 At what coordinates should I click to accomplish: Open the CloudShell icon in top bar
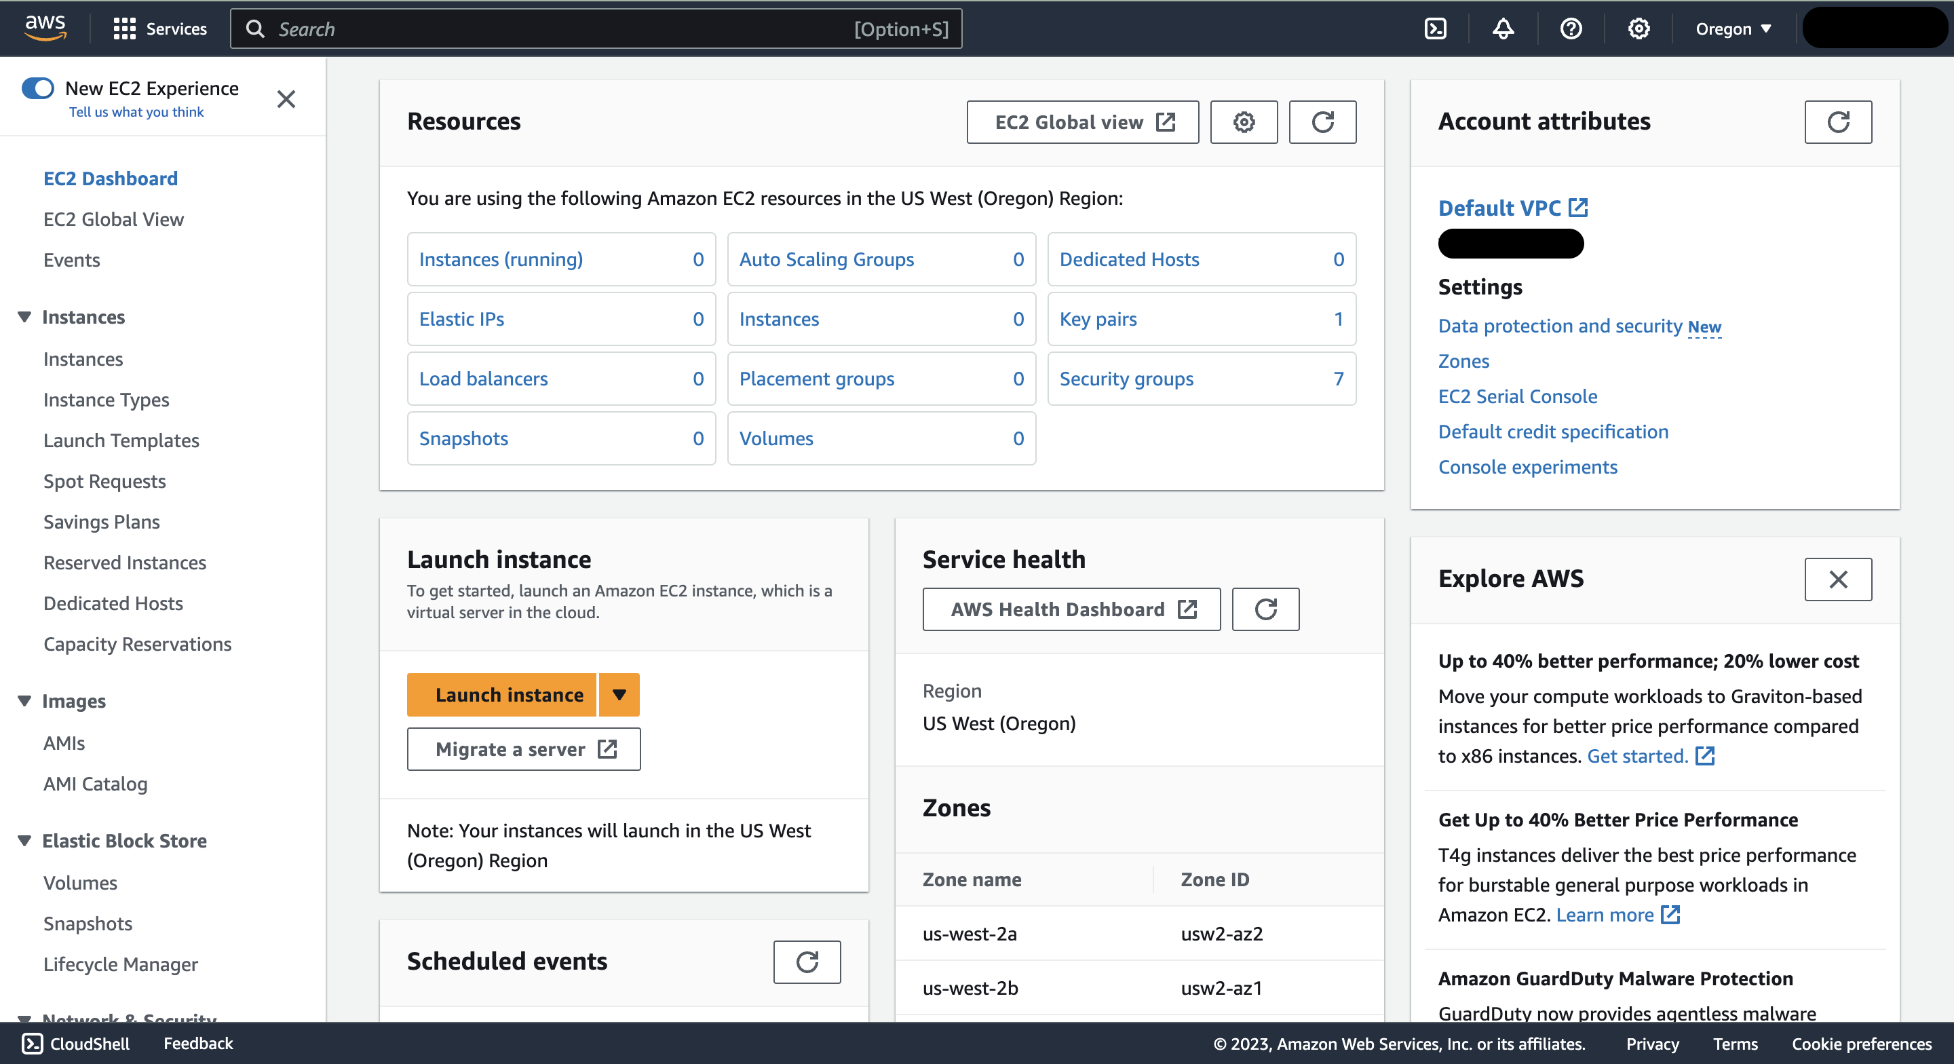(x=1436, y=28)
